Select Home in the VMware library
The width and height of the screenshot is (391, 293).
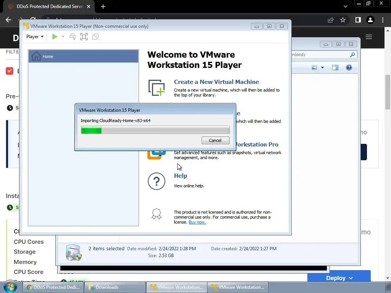point(83,56)
